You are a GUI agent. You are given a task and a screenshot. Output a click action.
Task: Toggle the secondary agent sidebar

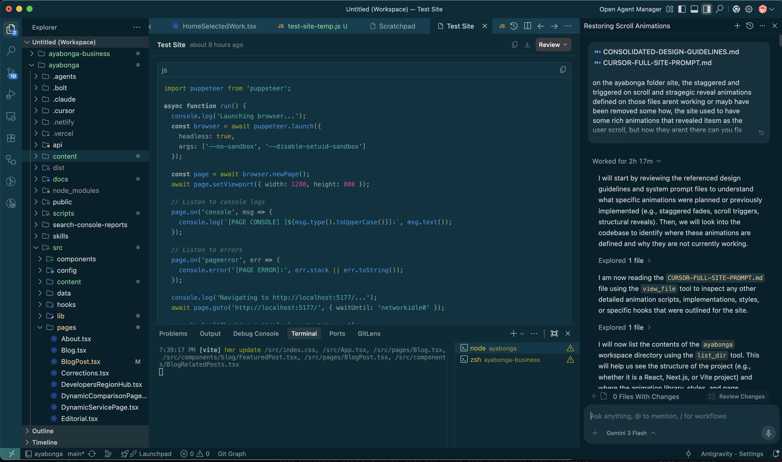pyautogui.click(x=707, y=9)
